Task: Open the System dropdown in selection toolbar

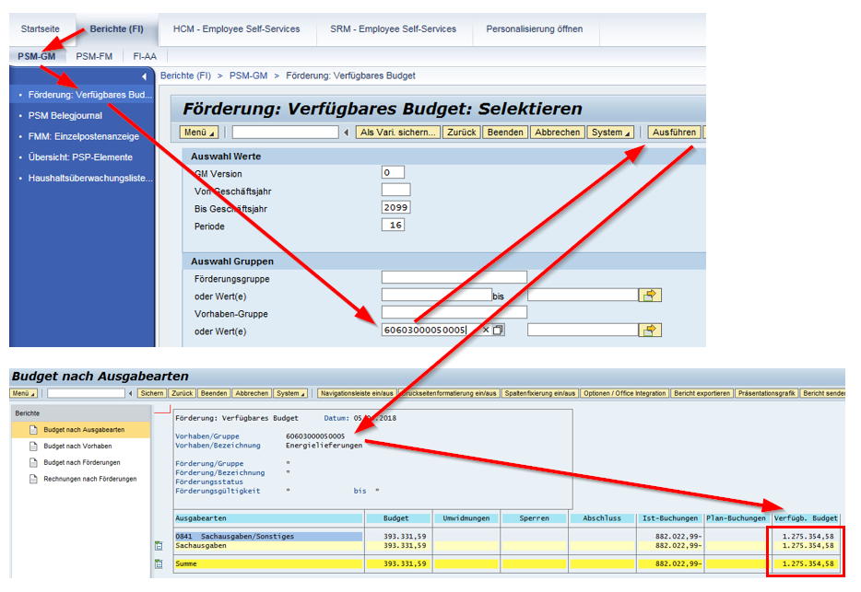Action: 611,133
